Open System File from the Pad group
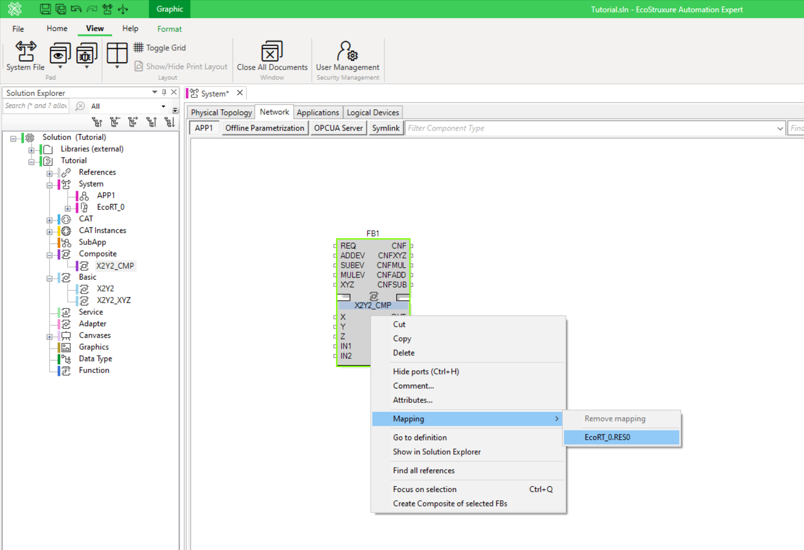 25,56
